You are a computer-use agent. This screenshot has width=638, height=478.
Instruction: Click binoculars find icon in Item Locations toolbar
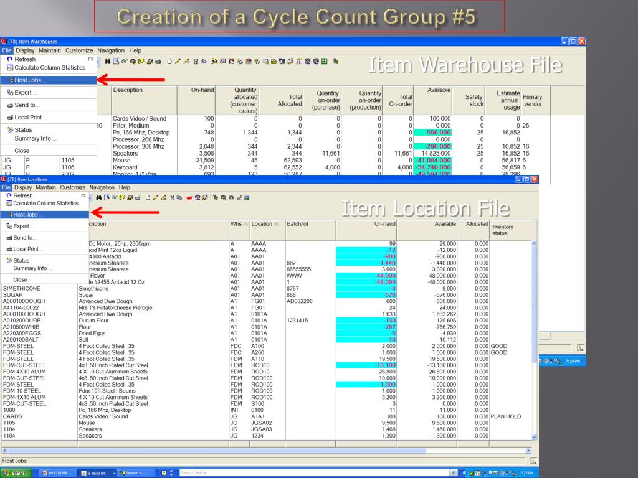tap(99, 197)
